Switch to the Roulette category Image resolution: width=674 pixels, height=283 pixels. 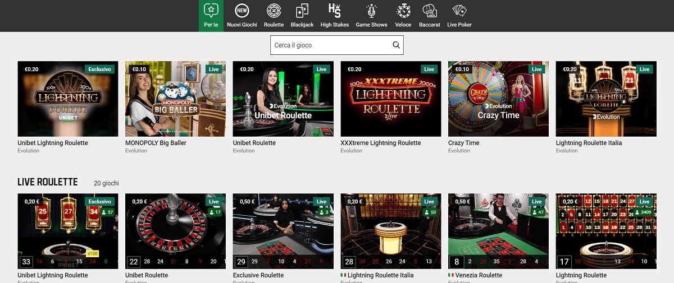pyautogui.click(x=274, y=16)
